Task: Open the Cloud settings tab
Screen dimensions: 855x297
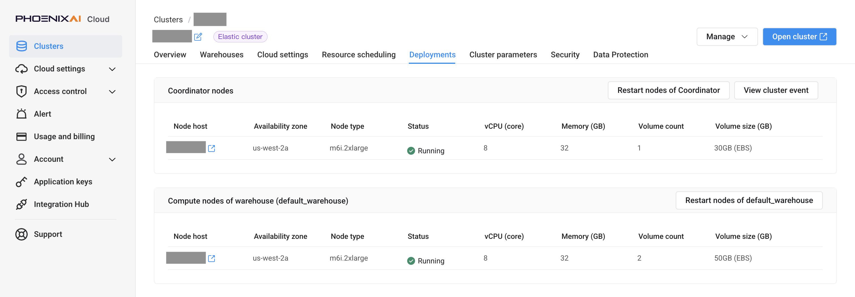Action: (x=282, y=55)
